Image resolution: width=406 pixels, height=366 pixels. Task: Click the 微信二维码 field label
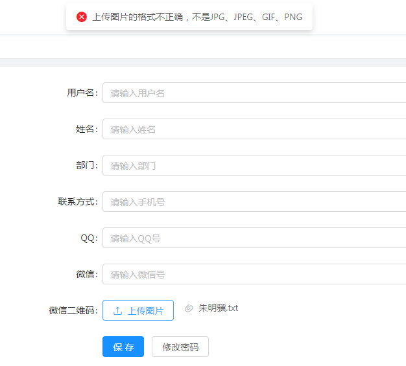(73, 310)
